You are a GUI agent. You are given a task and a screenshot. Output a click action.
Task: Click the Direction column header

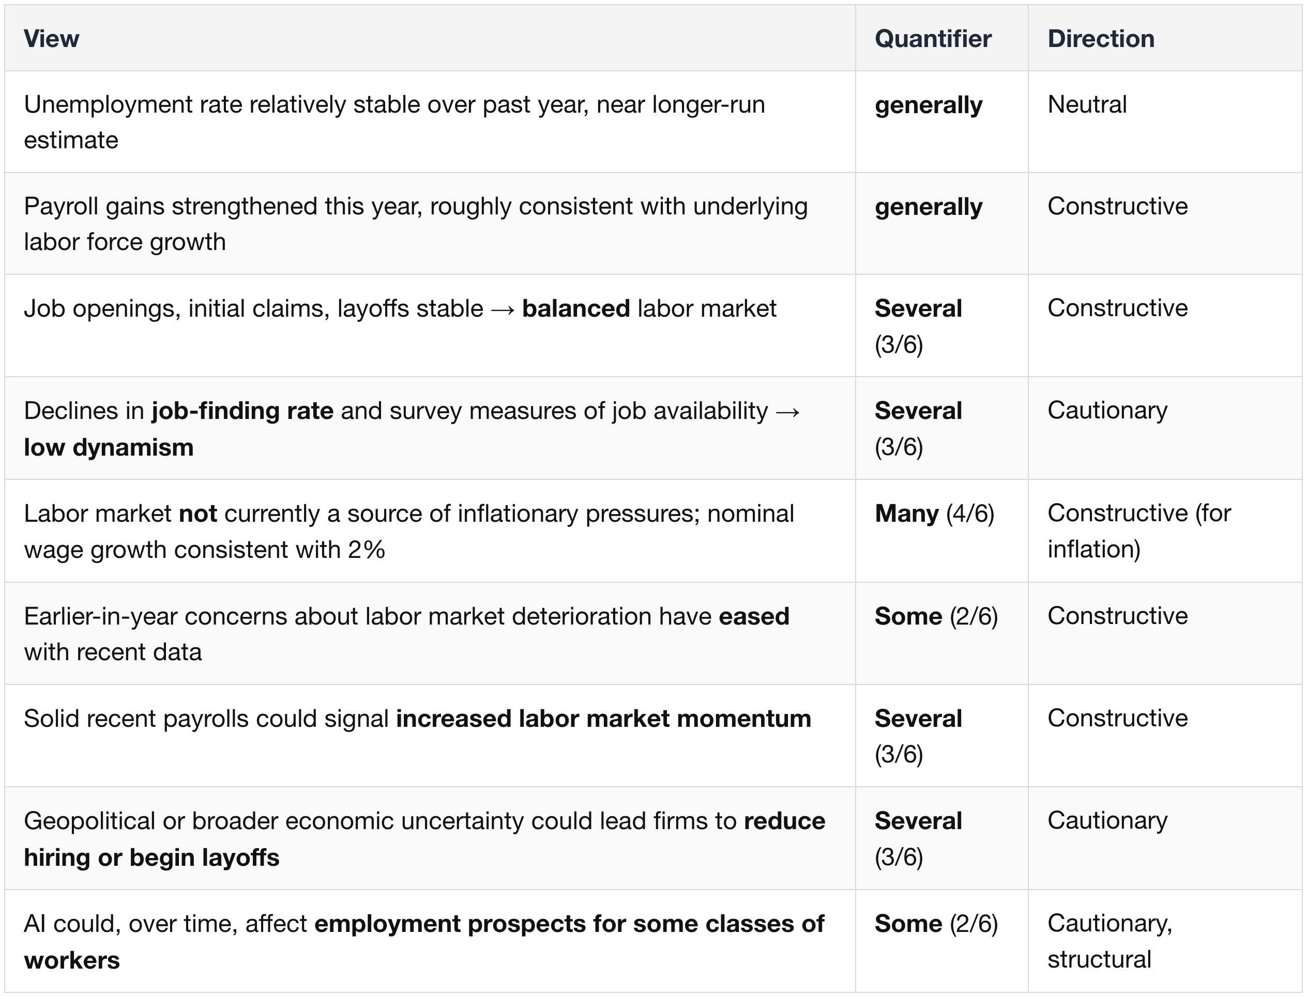[x=1101, y=39]
